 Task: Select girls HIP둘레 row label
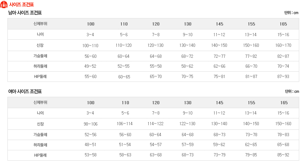(40, 155)
